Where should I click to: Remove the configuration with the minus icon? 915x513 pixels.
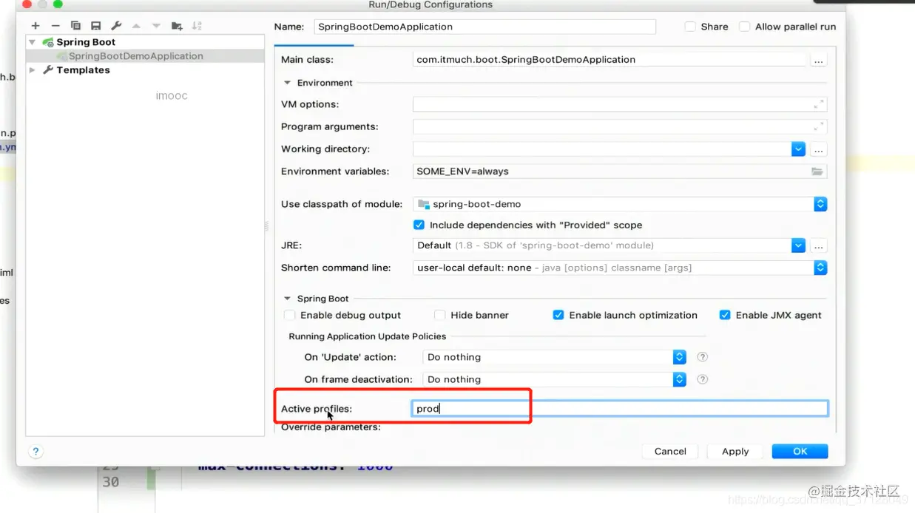(x=55, y=26)
